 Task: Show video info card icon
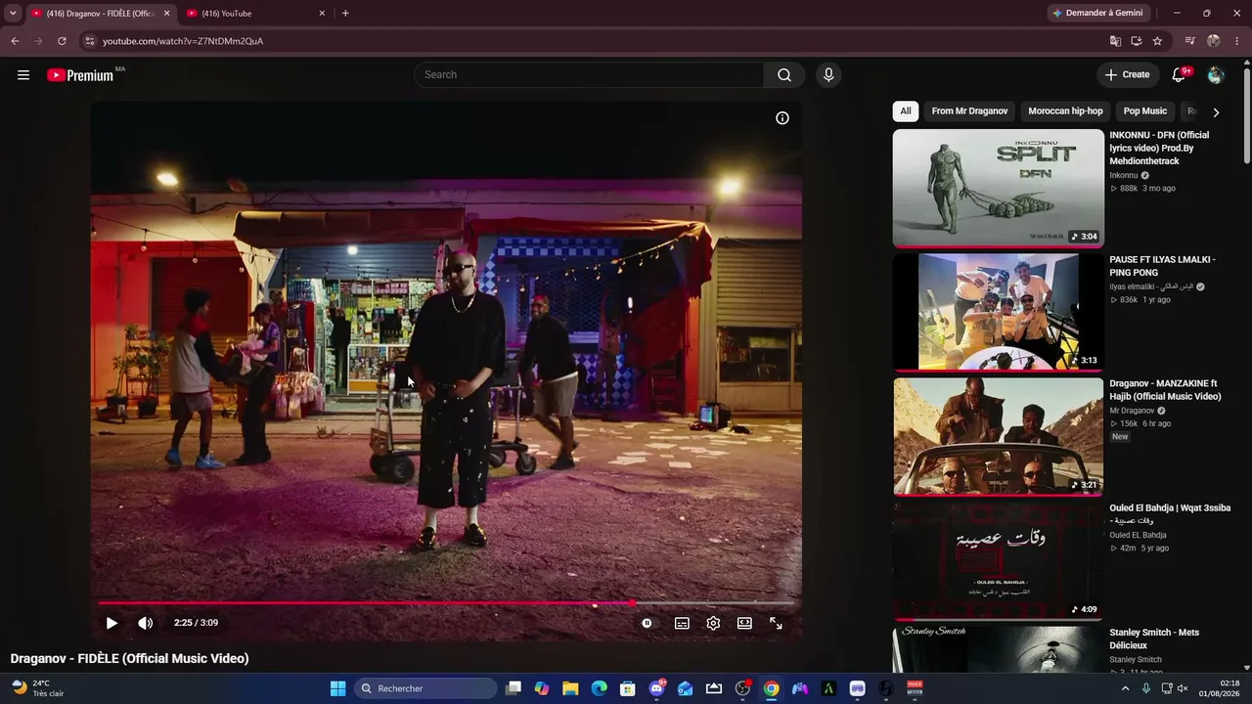782,118
